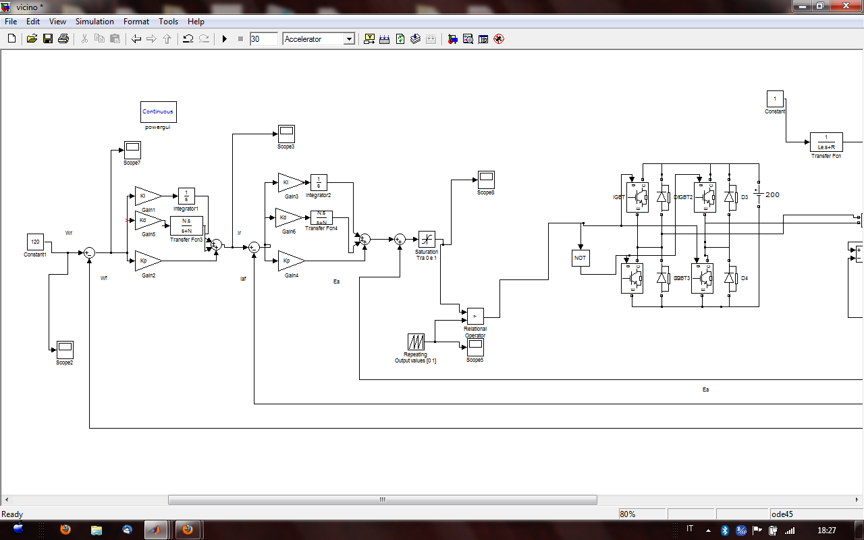Click the Model Explorer toolbar icon
Image resolution: width=864 pixels, height=540 pixels.
tap(468, 39)
